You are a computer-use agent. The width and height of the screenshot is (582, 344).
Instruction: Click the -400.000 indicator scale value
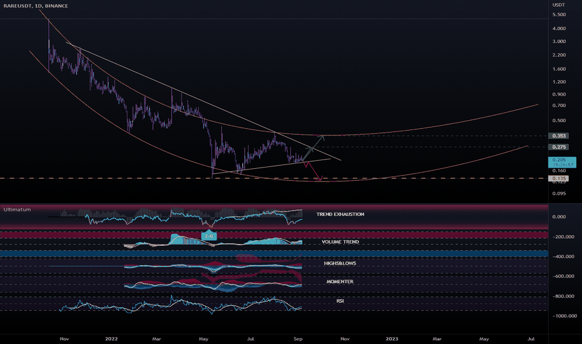click(563, 256)
